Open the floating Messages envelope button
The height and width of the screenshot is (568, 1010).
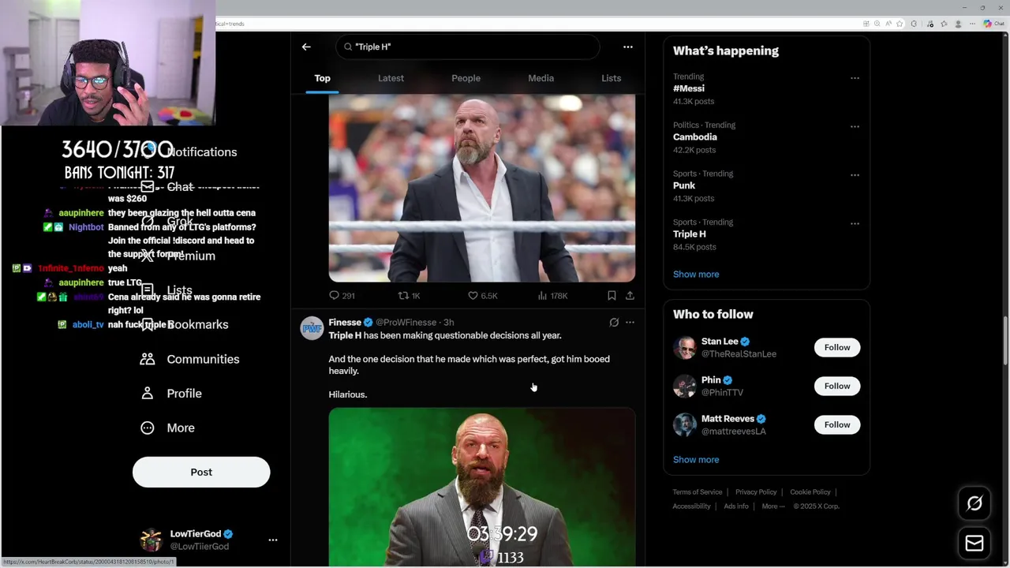tap(974, 543)
